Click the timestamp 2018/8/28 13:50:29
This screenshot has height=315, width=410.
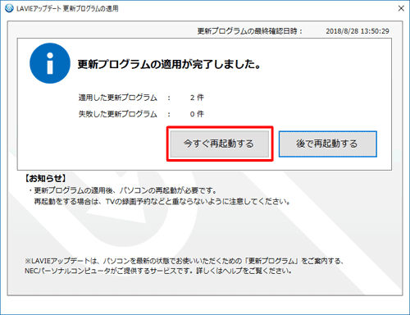358,31
